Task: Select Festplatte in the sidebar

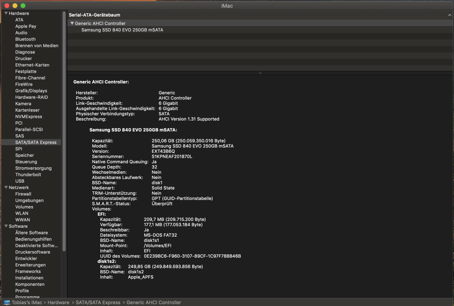Action: [26, 71]
